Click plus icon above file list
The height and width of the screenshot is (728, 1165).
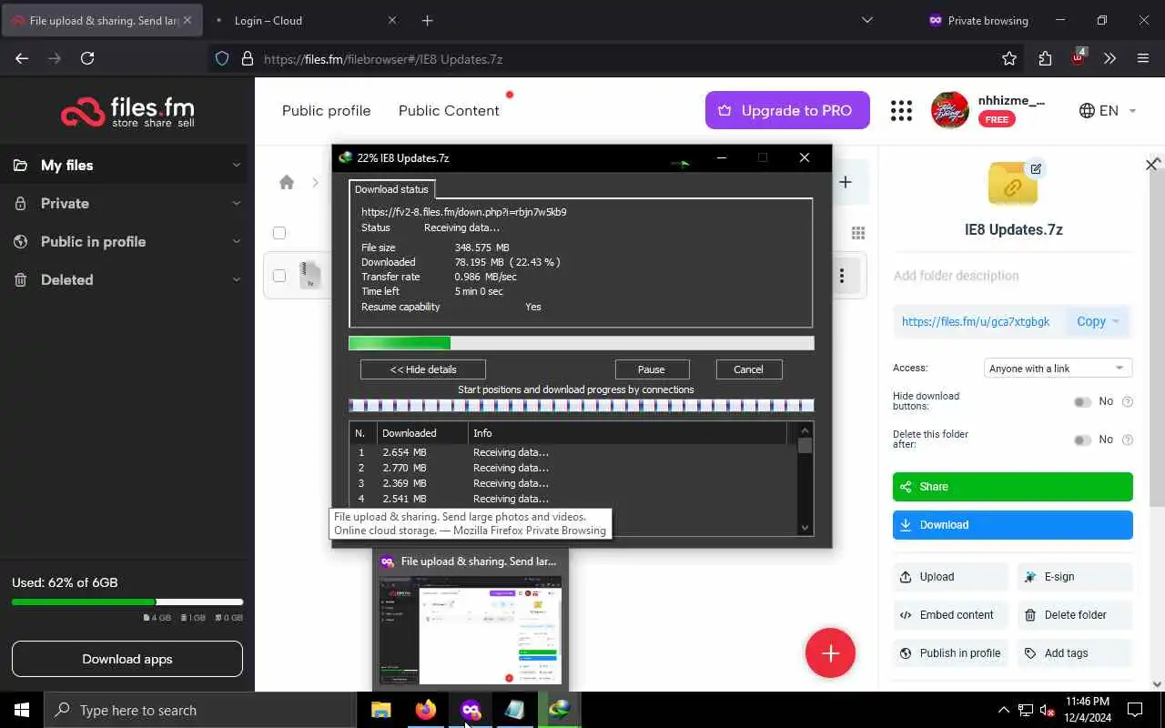click(845, 182)
